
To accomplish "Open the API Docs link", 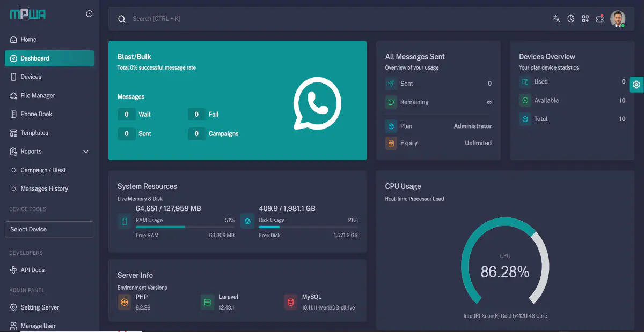I will tap(32, 270).
